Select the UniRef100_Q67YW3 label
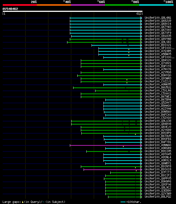 coord(158,27)
